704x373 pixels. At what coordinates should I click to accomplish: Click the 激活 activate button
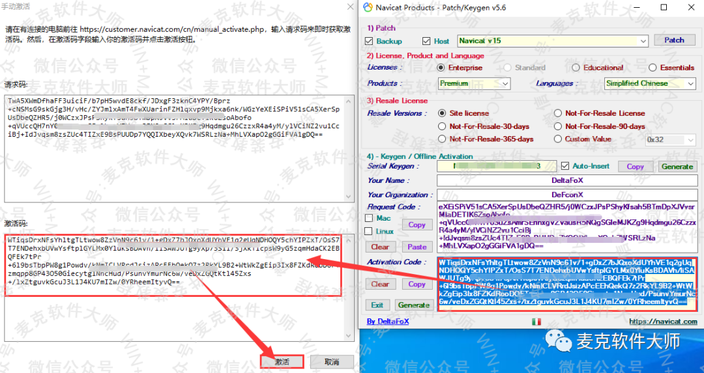click(282, 361)
